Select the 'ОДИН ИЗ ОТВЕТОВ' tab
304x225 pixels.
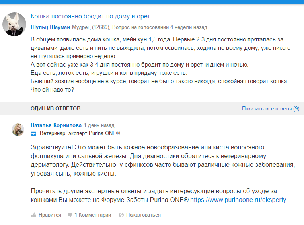point(55,108)
